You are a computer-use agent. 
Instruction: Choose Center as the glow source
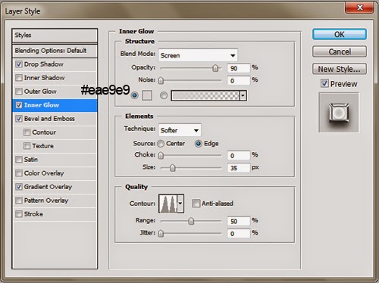click(x=161, y=144)
